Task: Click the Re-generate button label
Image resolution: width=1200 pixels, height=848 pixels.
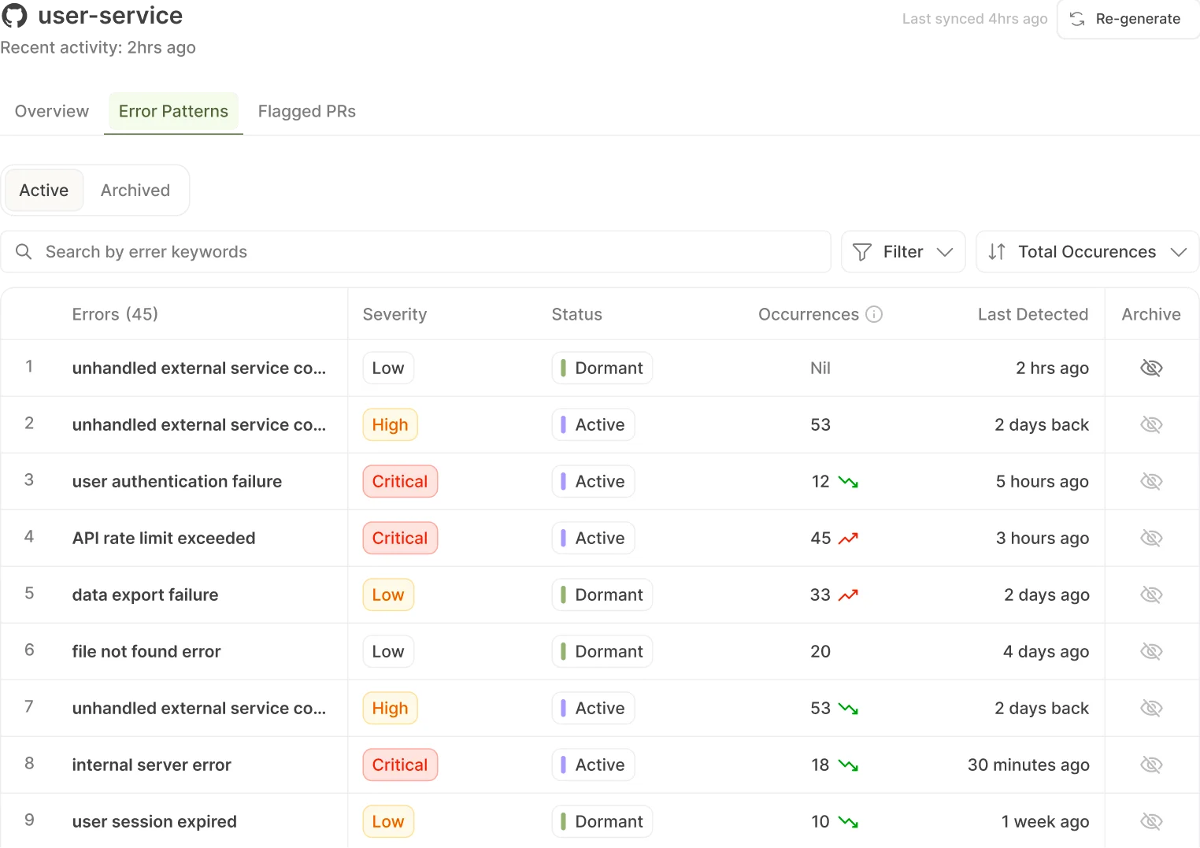Action: pyautogui.click(x=1138, y=19)
